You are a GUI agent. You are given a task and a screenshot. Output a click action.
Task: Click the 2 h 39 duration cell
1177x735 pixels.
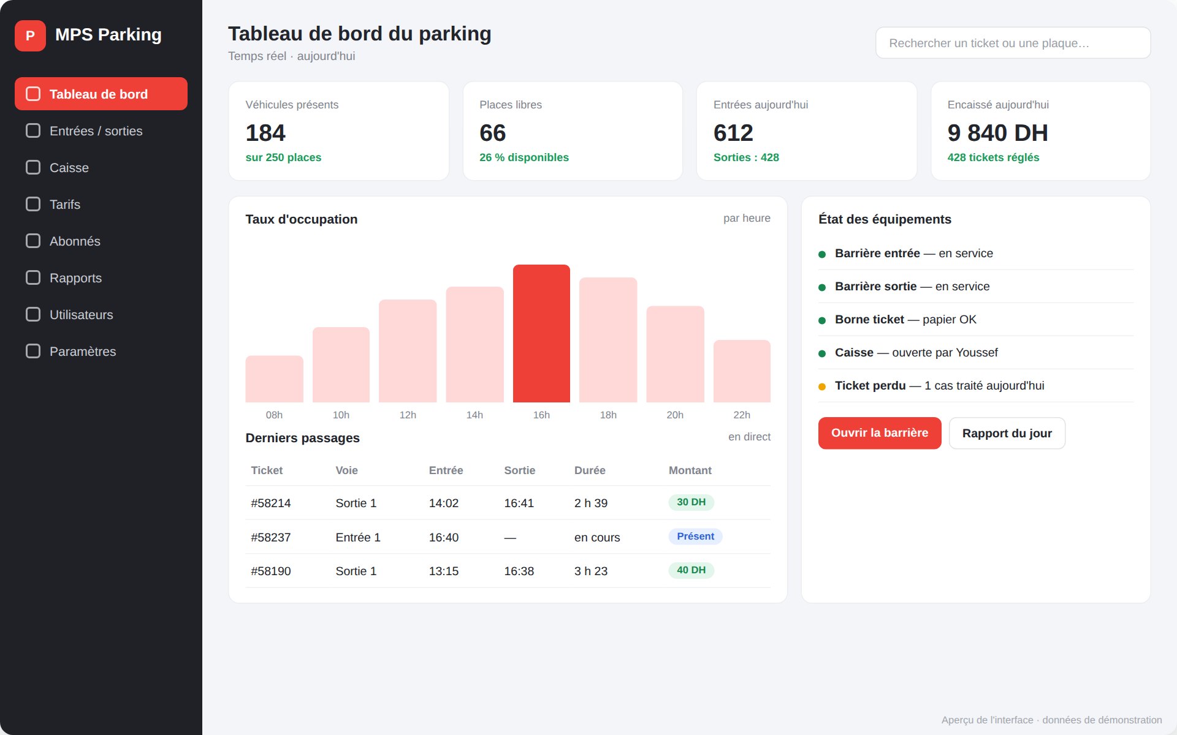[591, 503]
